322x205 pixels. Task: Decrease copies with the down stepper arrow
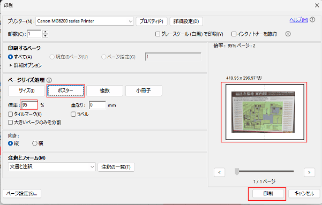click(x=45, y=36)
